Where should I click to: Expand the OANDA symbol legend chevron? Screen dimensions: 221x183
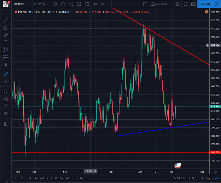click(71, 12)
